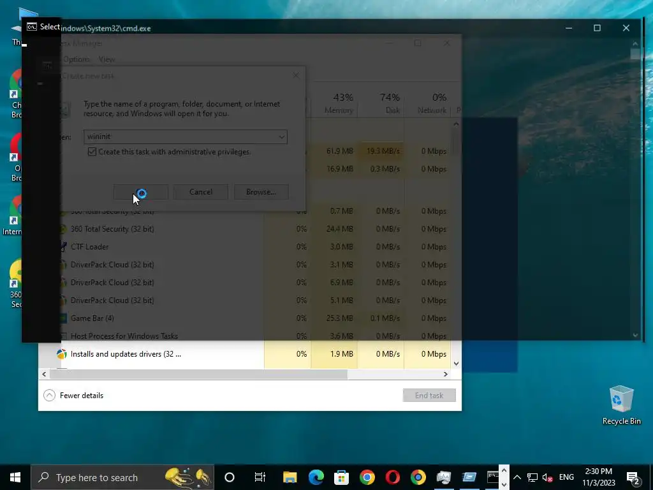Expand the Open field dropdown arrow

(281, 137)
